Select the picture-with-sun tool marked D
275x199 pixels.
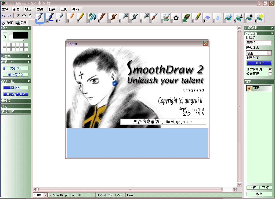coord(260,18)
